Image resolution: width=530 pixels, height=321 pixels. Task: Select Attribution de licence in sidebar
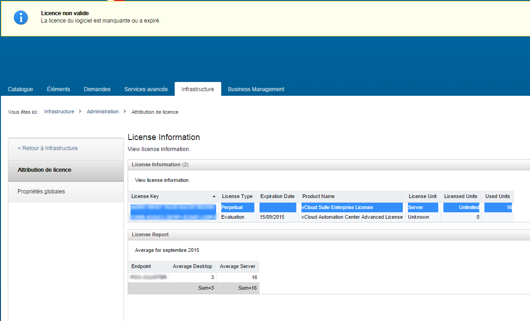[44, 170]
